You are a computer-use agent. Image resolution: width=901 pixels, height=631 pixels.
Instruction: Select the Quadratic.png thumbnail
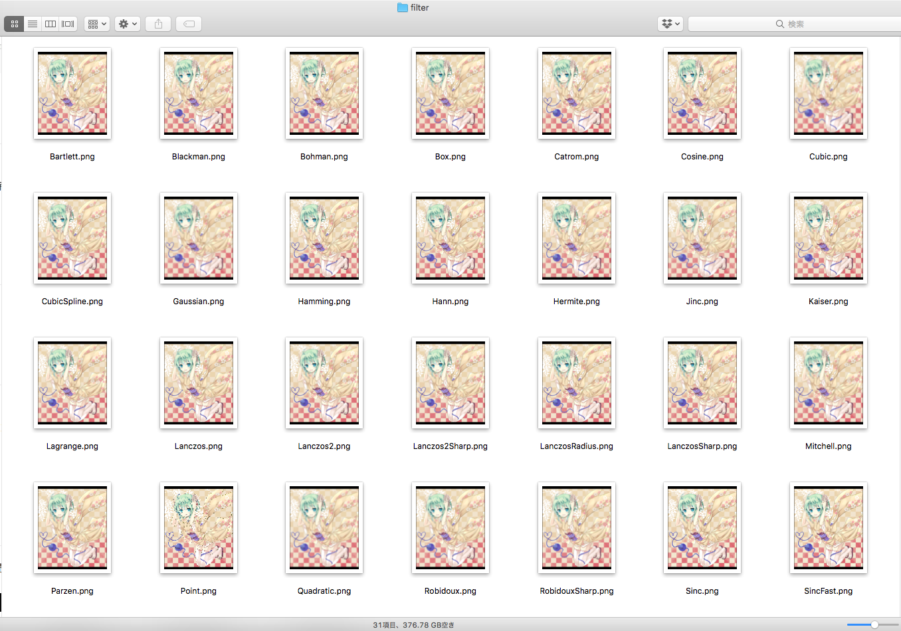324,527
